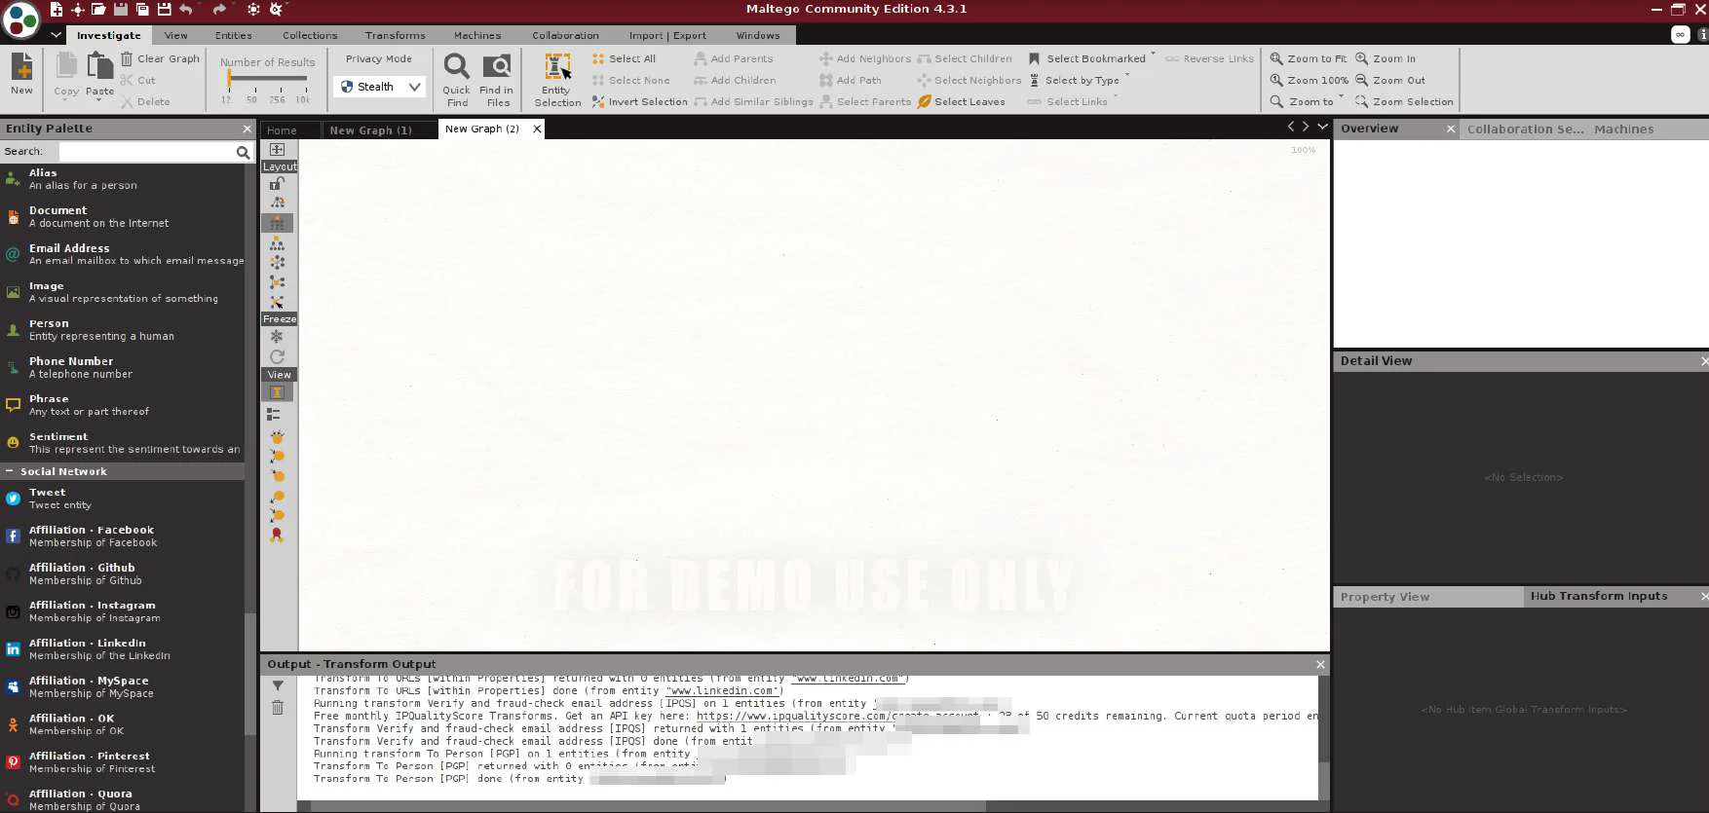Open the Entities ribbon tab
Viewport: 1709px width, 813px height.
coord(234,35)
